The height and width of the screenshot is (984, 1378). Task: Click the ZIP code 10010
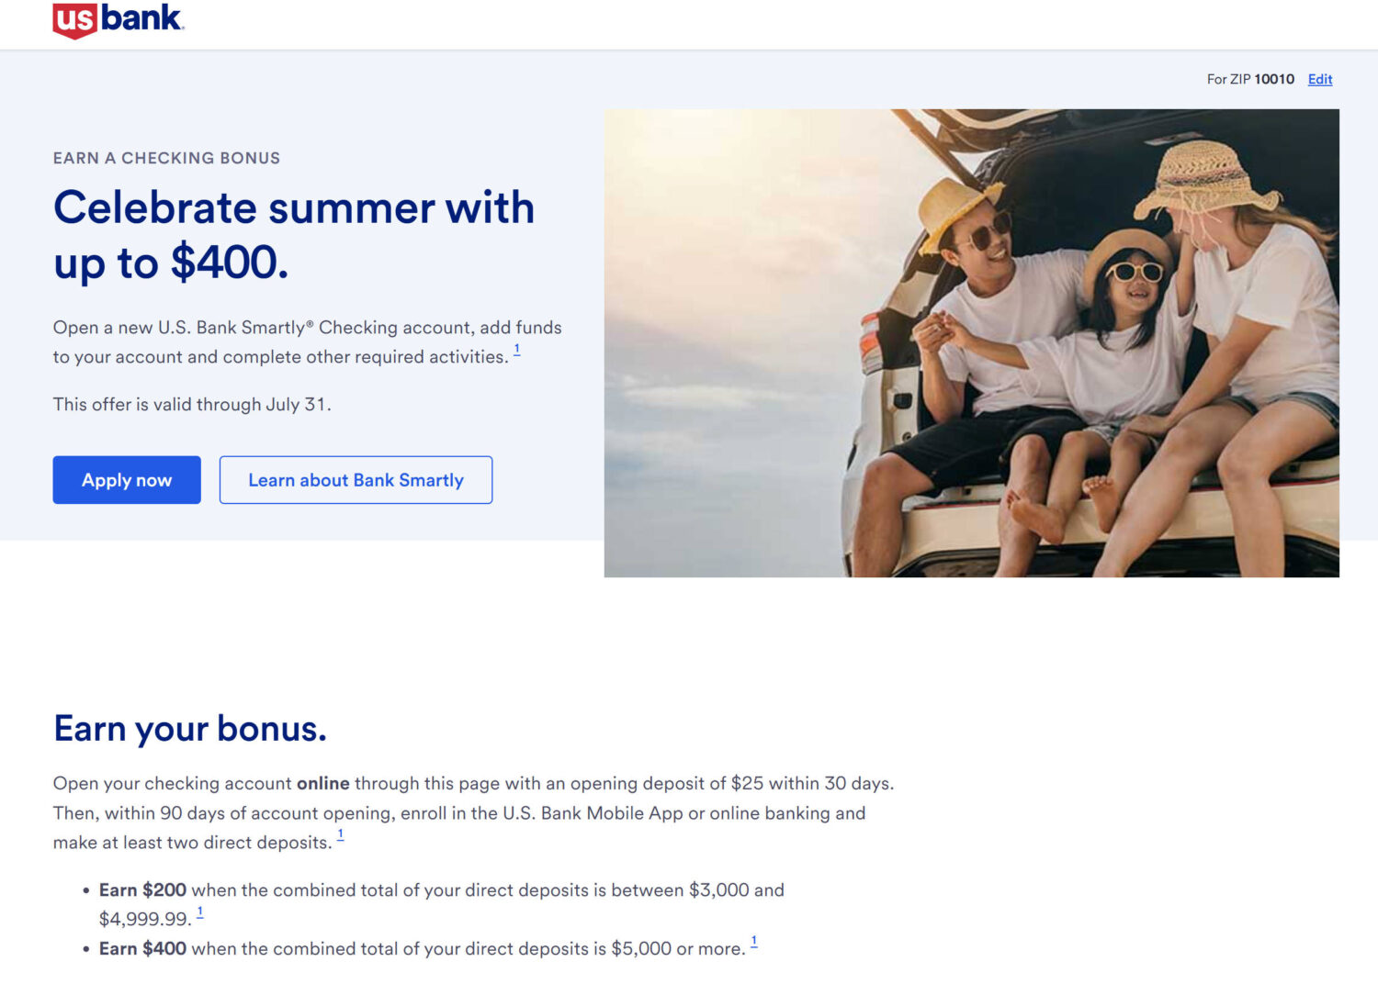click(x=1273, y=80)
